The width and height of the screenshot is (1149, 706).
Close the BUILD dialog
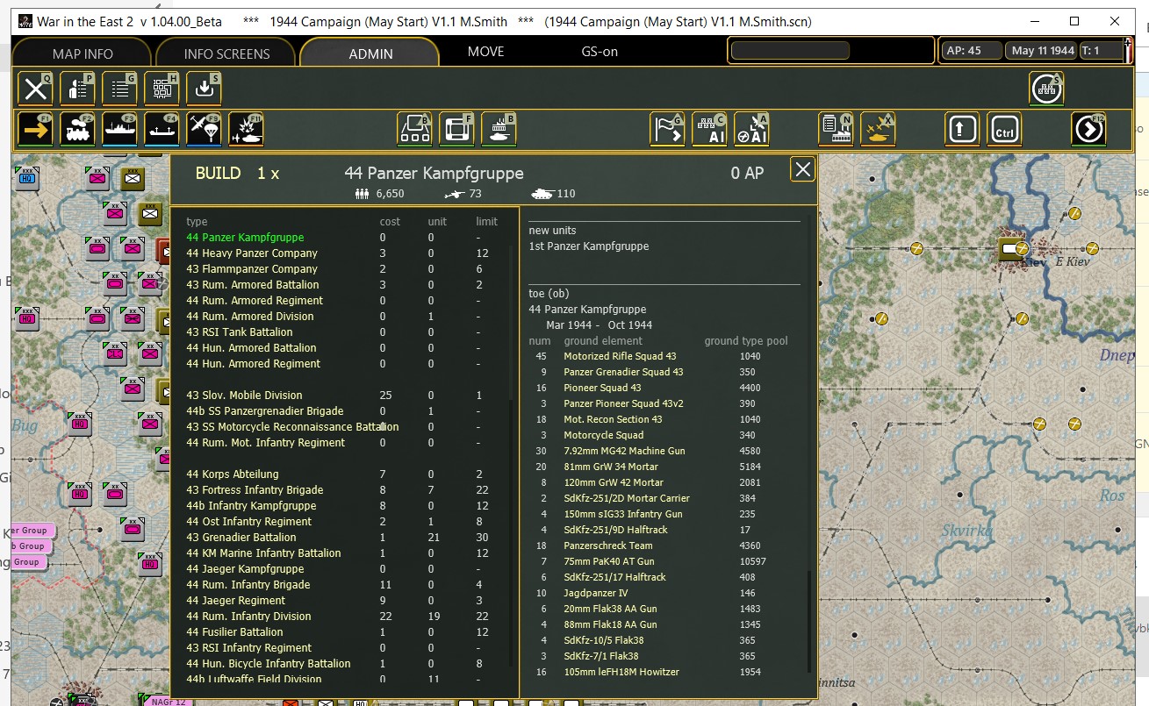coord(801,169)
